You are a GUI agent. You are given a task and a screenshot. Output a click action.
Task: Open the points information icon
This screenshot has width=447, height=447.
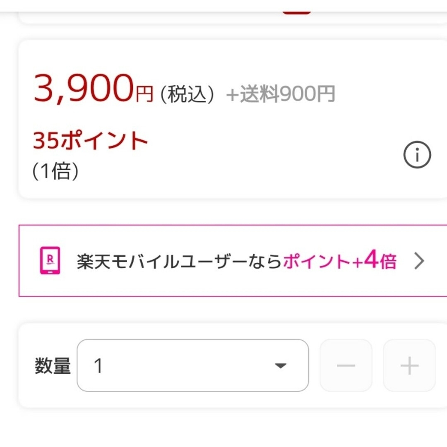pos(417,155)
